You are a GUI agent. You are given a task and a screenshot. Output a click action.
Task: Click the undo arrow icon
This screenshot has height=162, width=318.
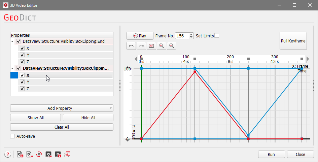coord(132,46)
